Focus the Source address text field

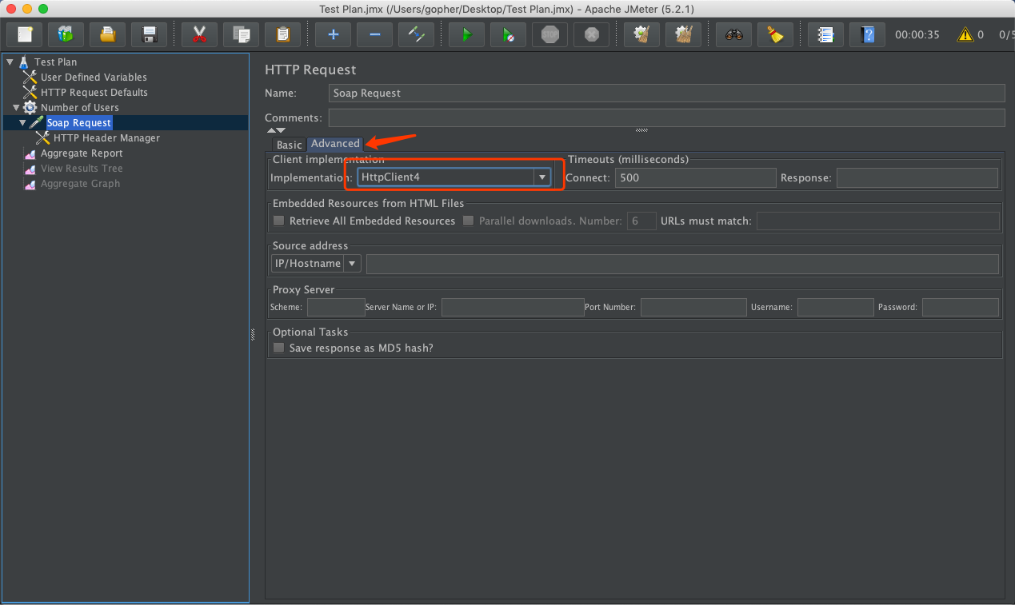click(x=682, y=264)
